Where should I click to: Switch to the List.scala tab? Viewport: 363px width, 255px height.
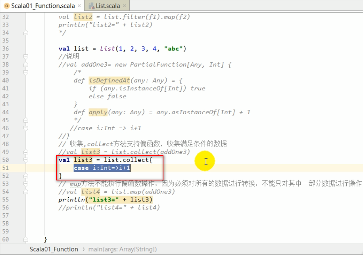tap(108, 6)
